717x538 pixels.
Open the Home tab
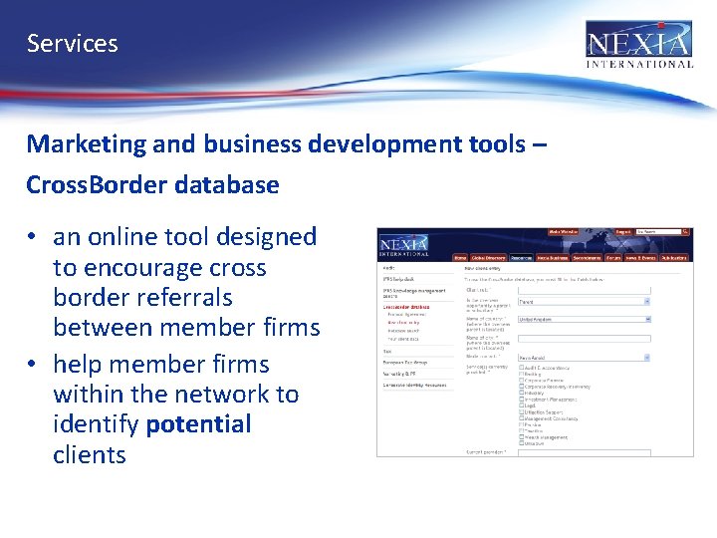(x=460, y=258)
